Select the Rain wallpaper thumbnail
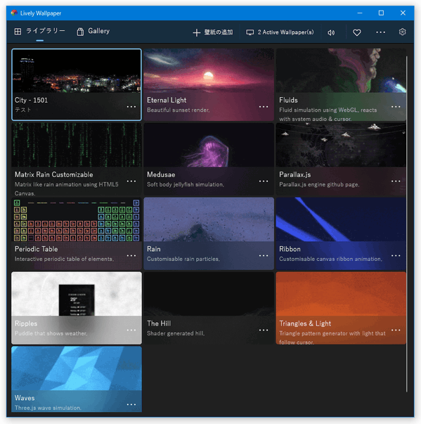421x424 pixels. click(x=209, y=219)
